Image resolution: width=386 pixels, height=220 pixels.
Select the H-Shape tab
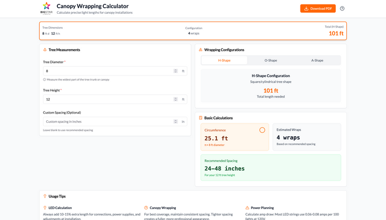tap(224, 60)
